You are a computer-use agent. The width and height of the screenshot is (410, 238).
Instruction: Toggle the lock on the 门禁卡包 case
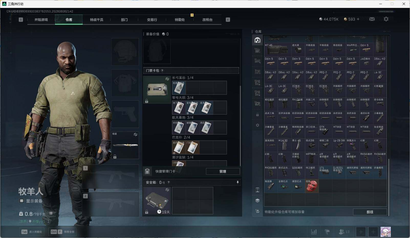point(147,101)
